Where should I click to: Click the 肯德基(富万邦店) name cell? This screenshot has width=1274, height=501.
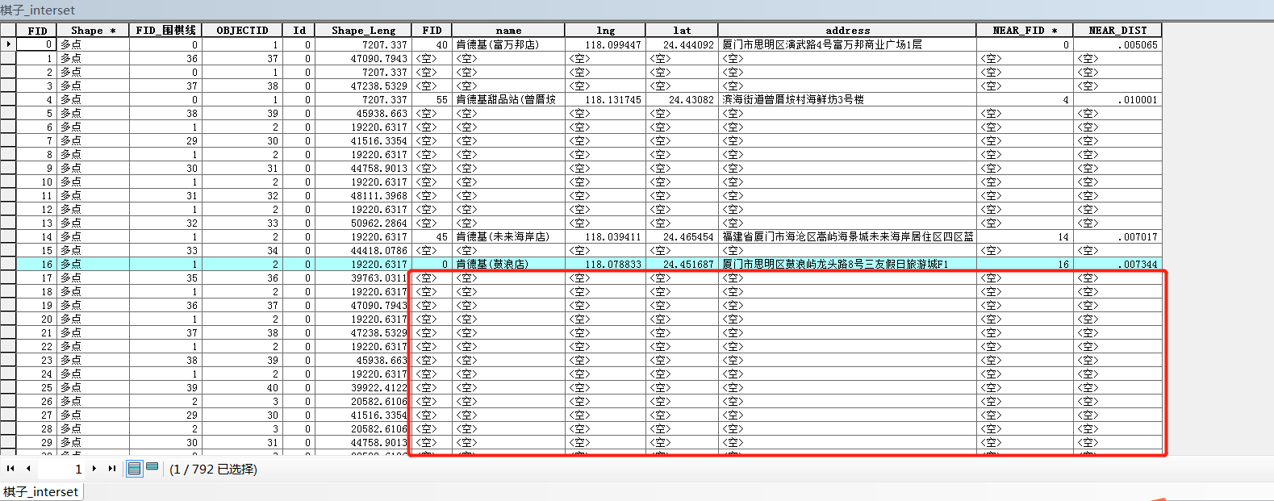508,45
